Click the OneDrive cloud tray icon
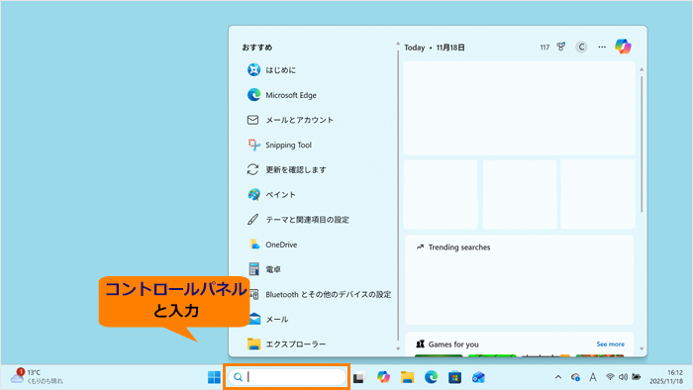 [575, 377]
